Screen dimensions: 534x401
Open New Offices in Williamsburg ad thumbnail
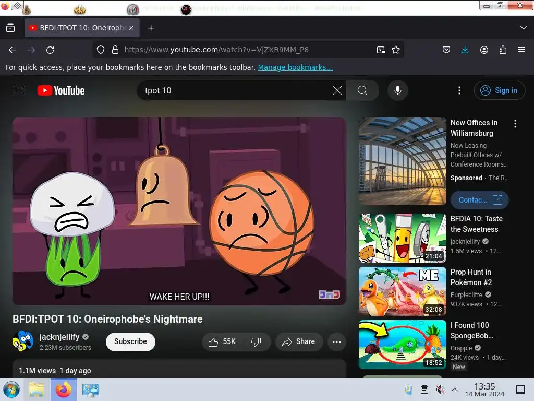coord(402,161)
